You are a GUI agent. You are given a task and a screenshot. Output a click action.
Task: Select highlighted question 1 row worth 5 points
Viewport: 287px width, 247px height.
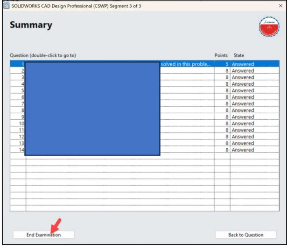(x=187, y=64)
